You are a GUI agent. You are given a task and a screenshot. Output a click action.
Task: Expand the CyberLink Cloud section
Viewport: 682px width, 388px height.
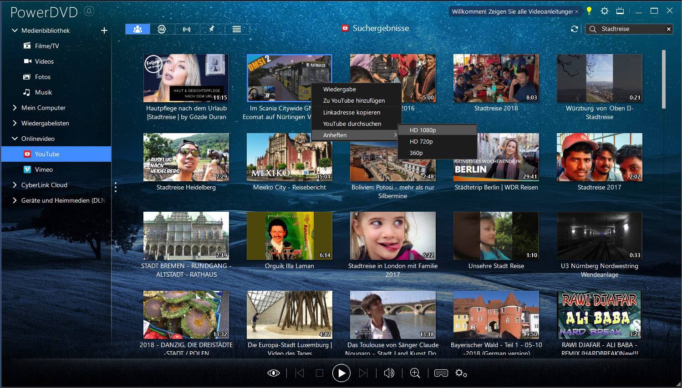14,185
